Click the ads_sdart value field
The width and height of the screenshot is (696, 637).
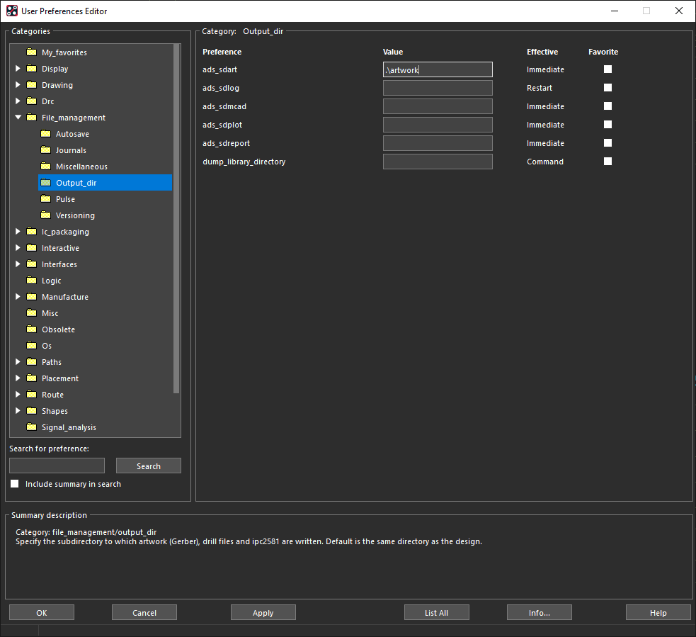[438, 69]
